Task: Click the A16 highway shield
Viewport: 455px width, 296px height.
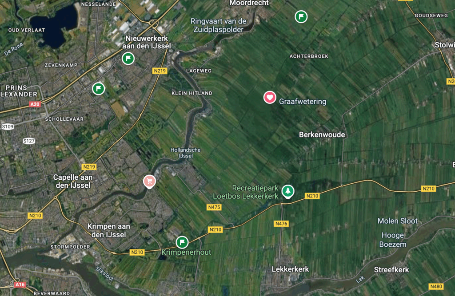Action: tap(20, 284)
